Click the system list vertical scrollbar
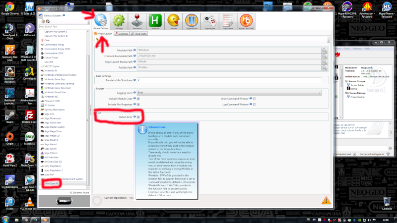Image resolution: width=397 pixels, height=223 pixels. coord(88,109)
